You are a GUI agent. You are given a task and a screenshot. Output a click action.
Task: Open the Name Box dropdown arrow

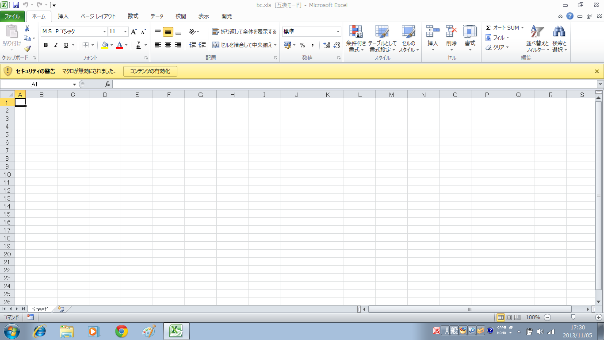pyautogui.click(x=74, y=84)
